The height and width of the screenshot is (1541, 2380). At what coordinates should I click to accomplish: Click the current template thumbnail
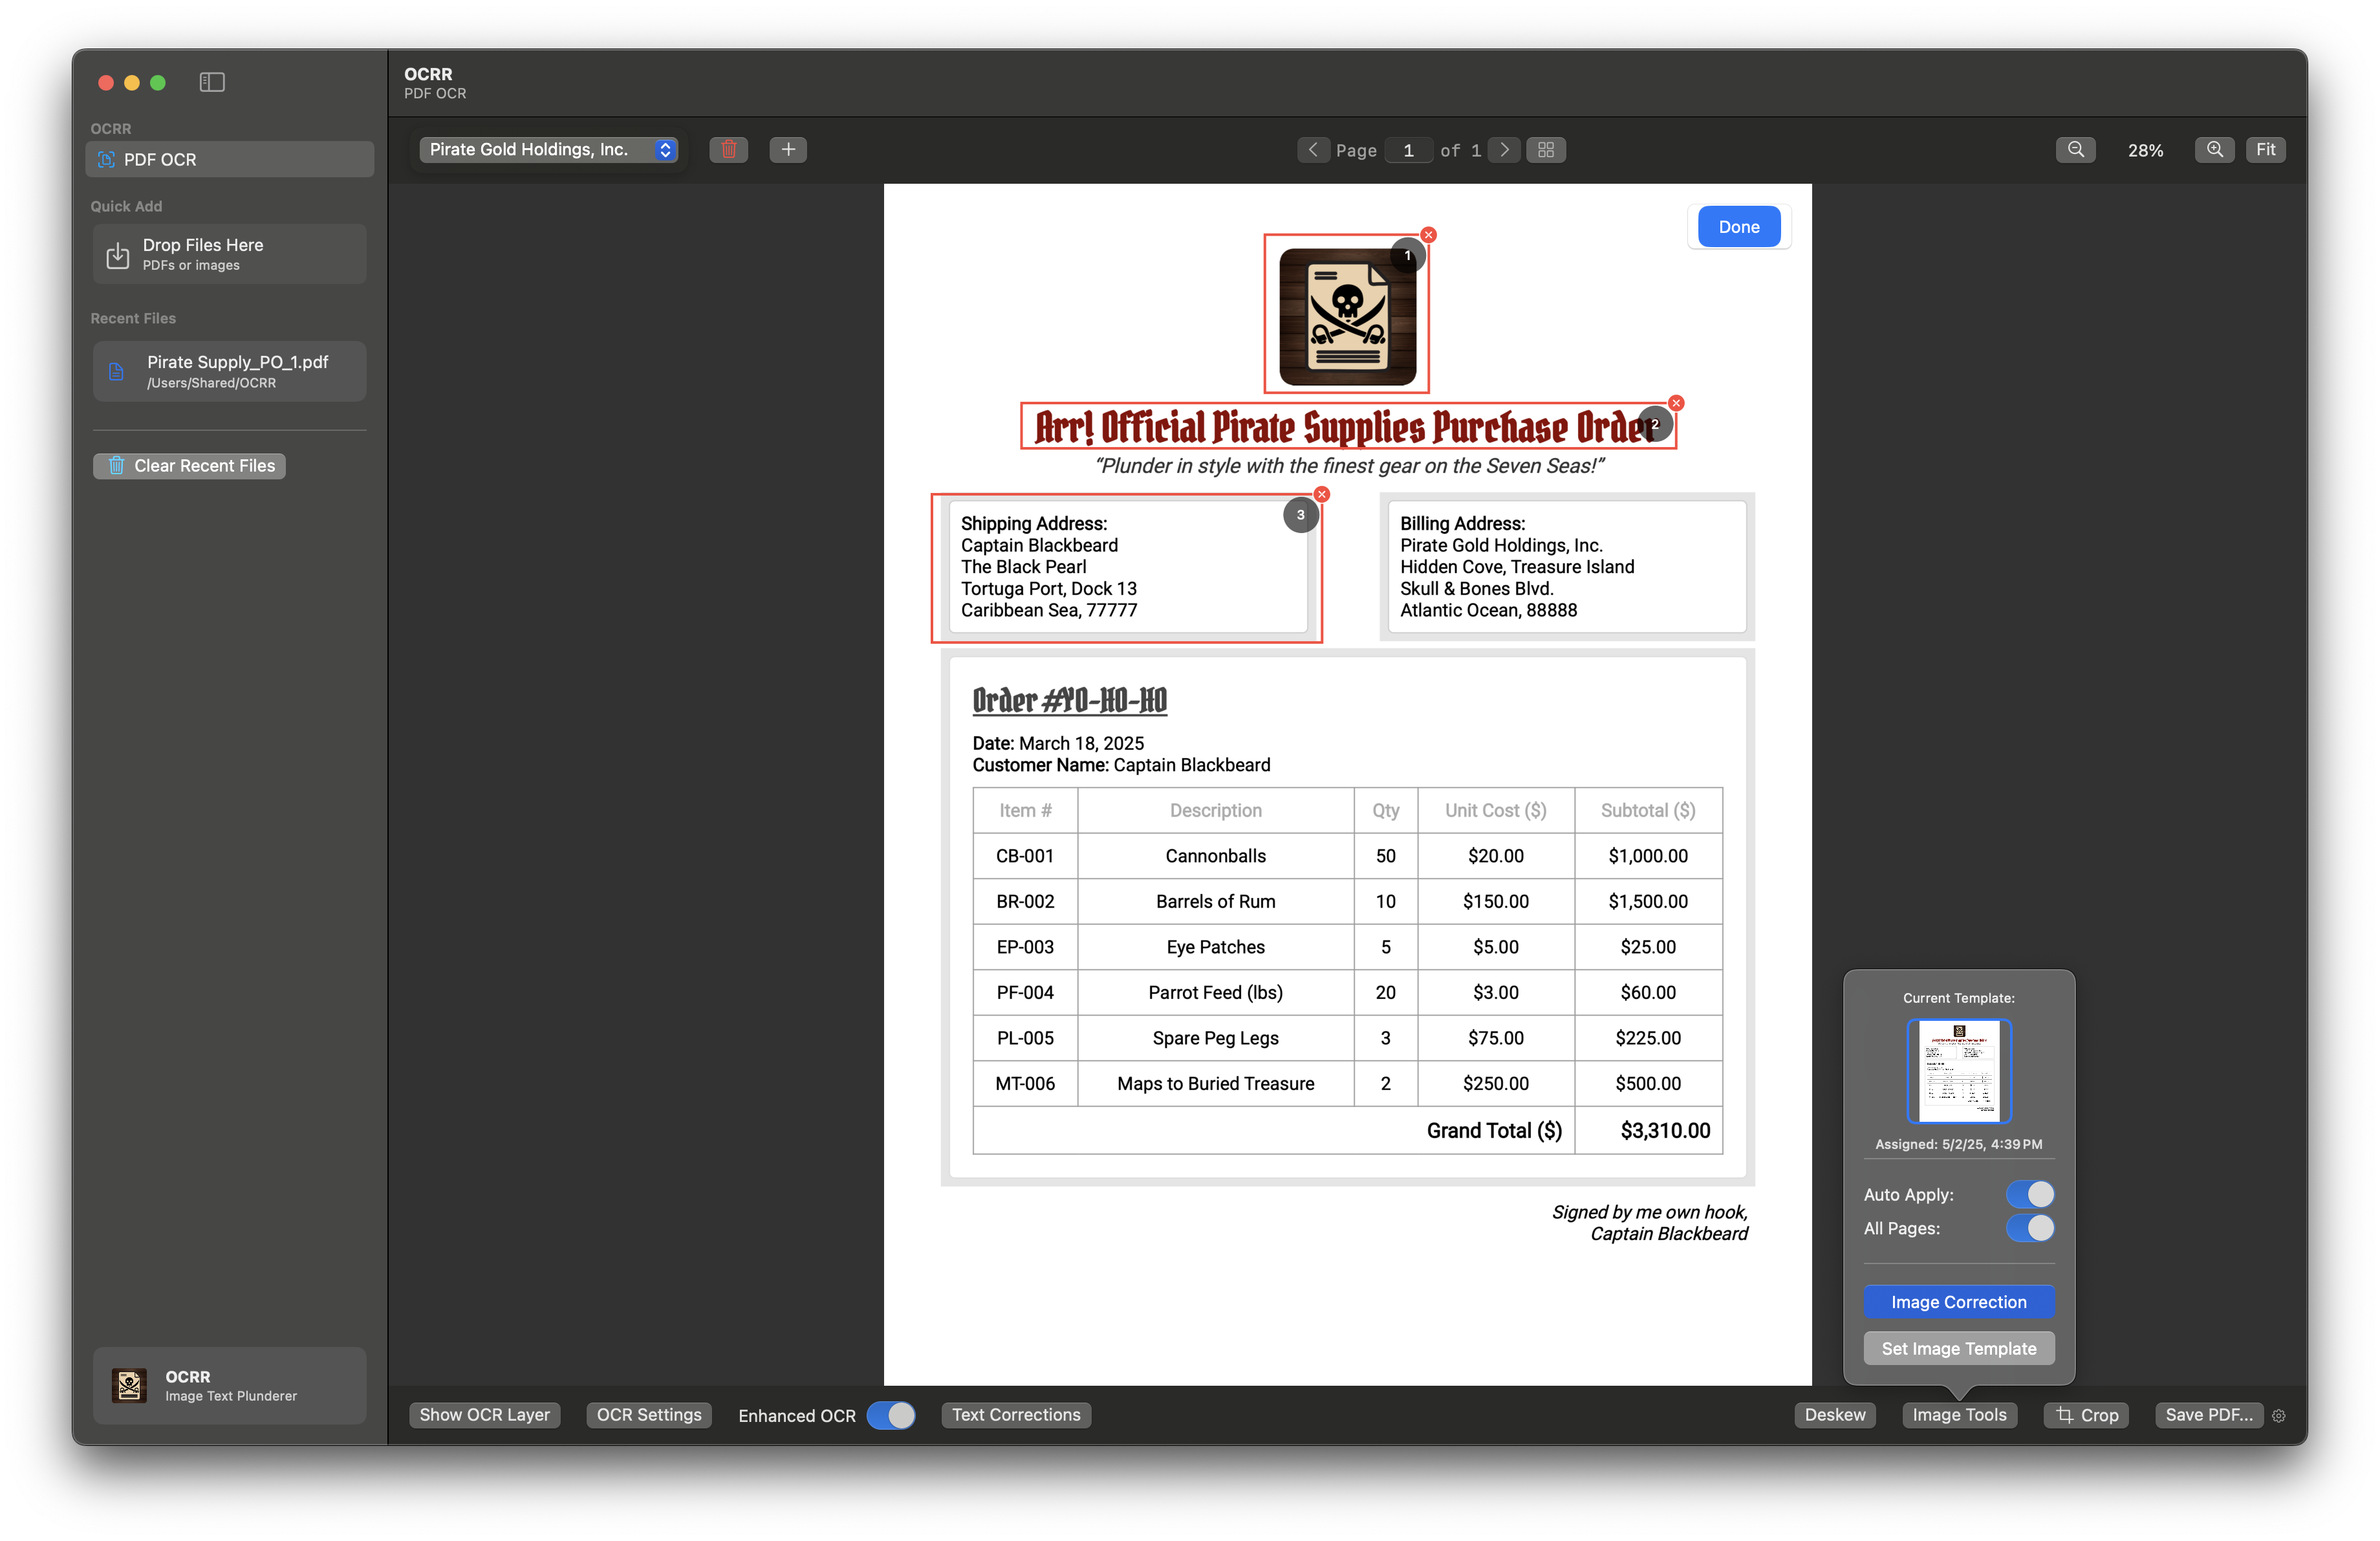1959,1070
